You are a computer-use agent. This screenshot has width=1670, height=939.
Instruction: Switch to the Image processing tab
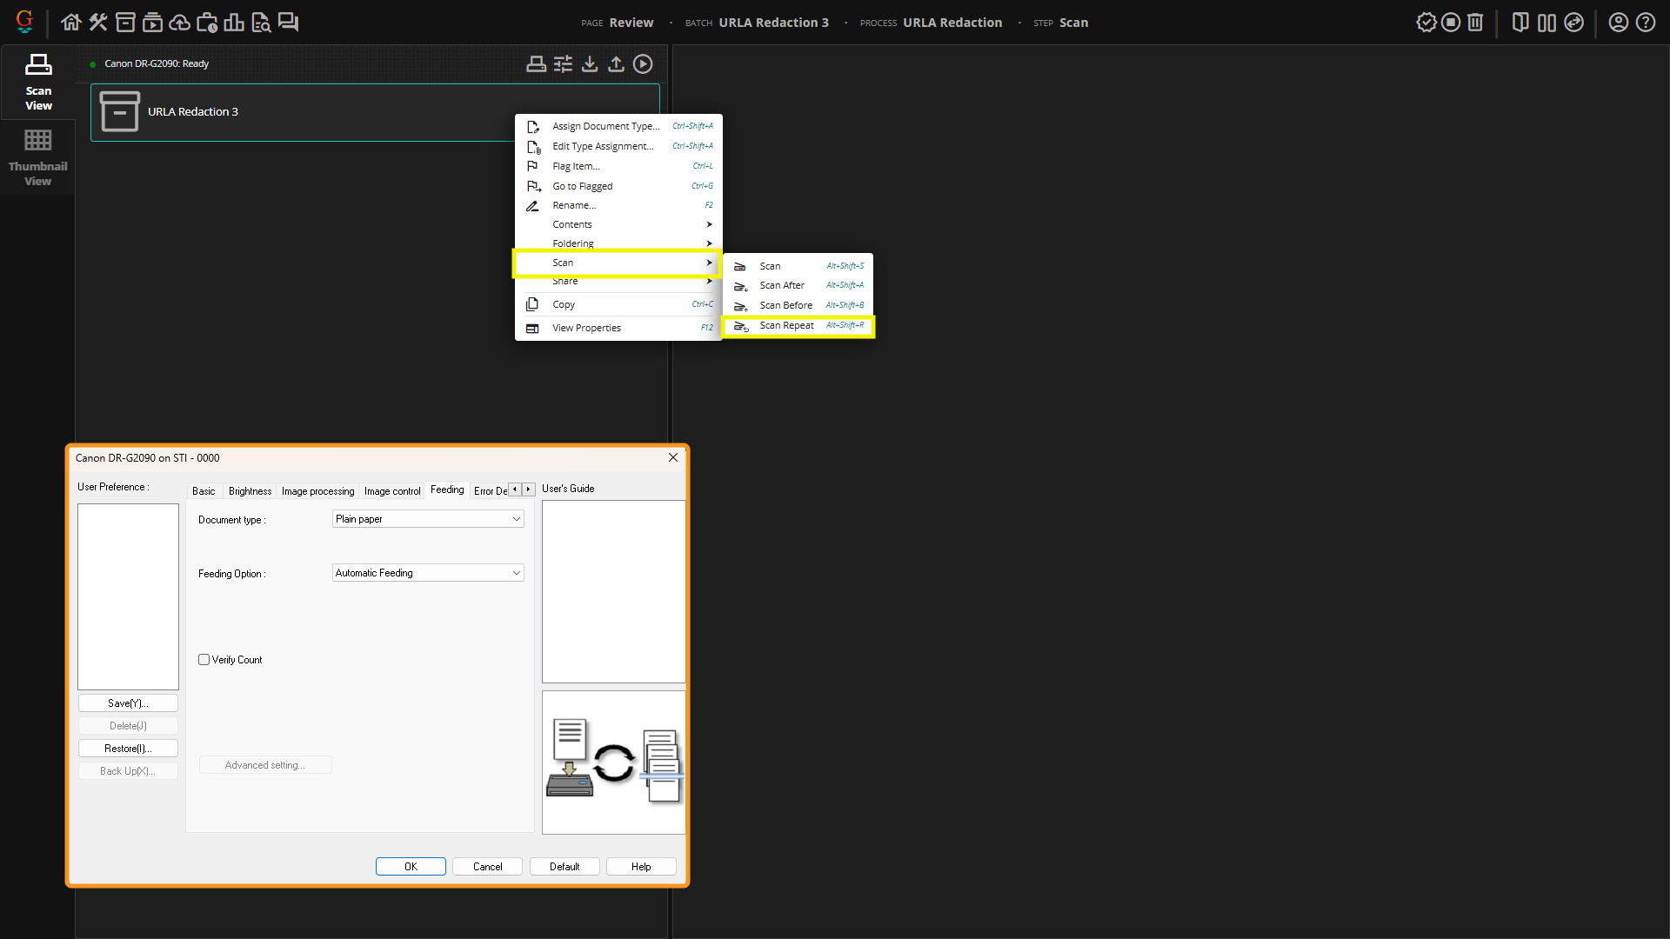pyautogui.click(x=317, y=491)
